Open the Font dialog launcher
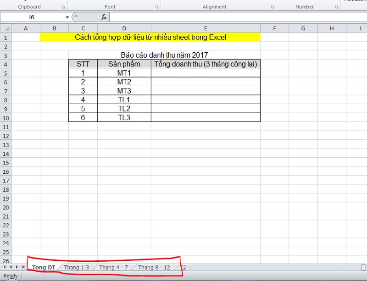The height and width of the screenshot is (281, 367). pos(157,7)
